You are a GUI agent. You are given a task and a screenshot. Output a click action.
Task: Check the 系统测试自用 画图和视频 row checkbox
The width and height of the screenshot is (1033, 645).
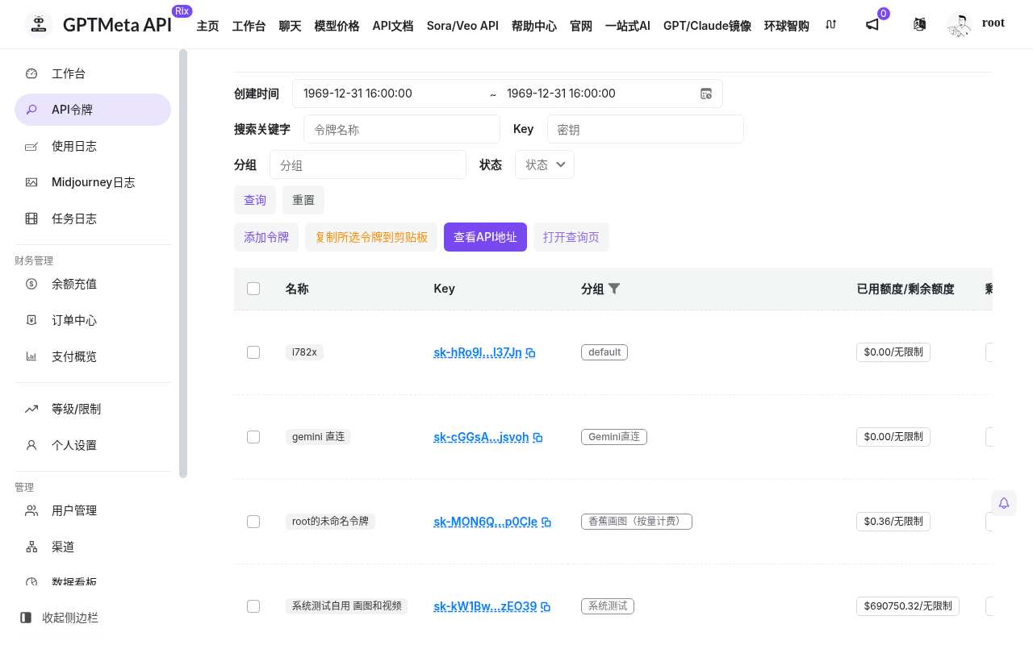coord(253,606)
